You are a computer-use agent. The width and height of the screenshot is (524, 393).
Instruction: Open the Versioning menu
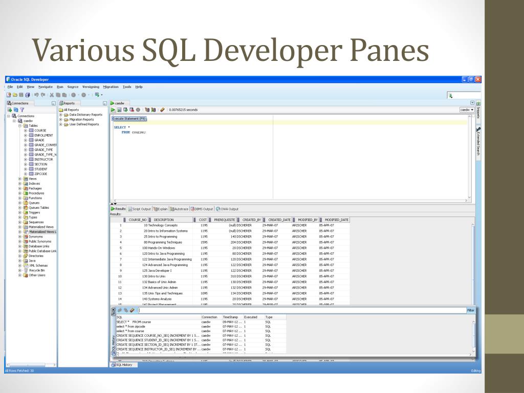91,87
